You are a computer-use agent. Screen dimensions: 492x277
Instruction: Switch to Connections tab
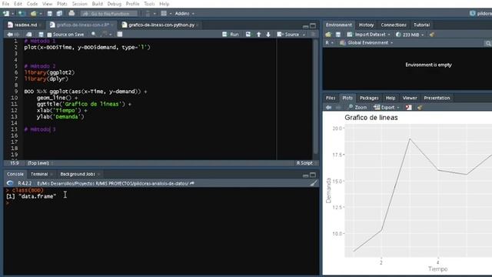394,25
